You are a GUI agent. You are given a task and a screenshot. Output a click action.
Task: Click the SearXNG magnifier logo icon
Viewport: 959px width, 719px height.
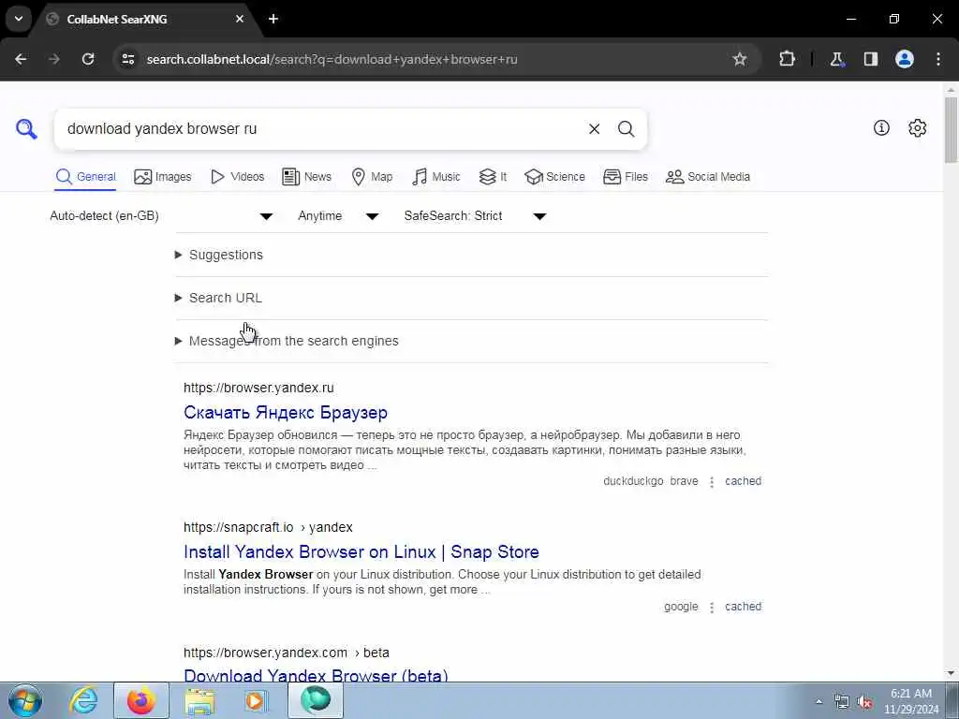click(x=26, y=129)
